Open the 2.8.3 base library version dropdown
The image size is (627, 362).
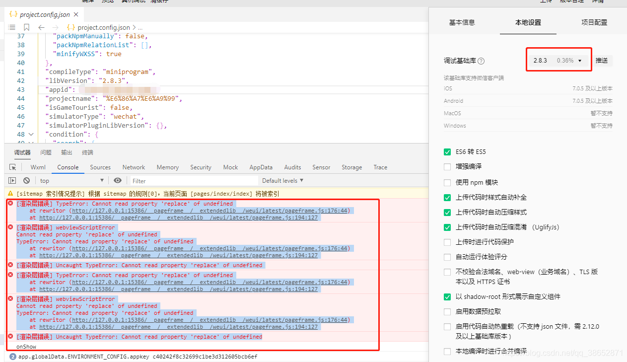pyautogui.click(x=558, y=61)
